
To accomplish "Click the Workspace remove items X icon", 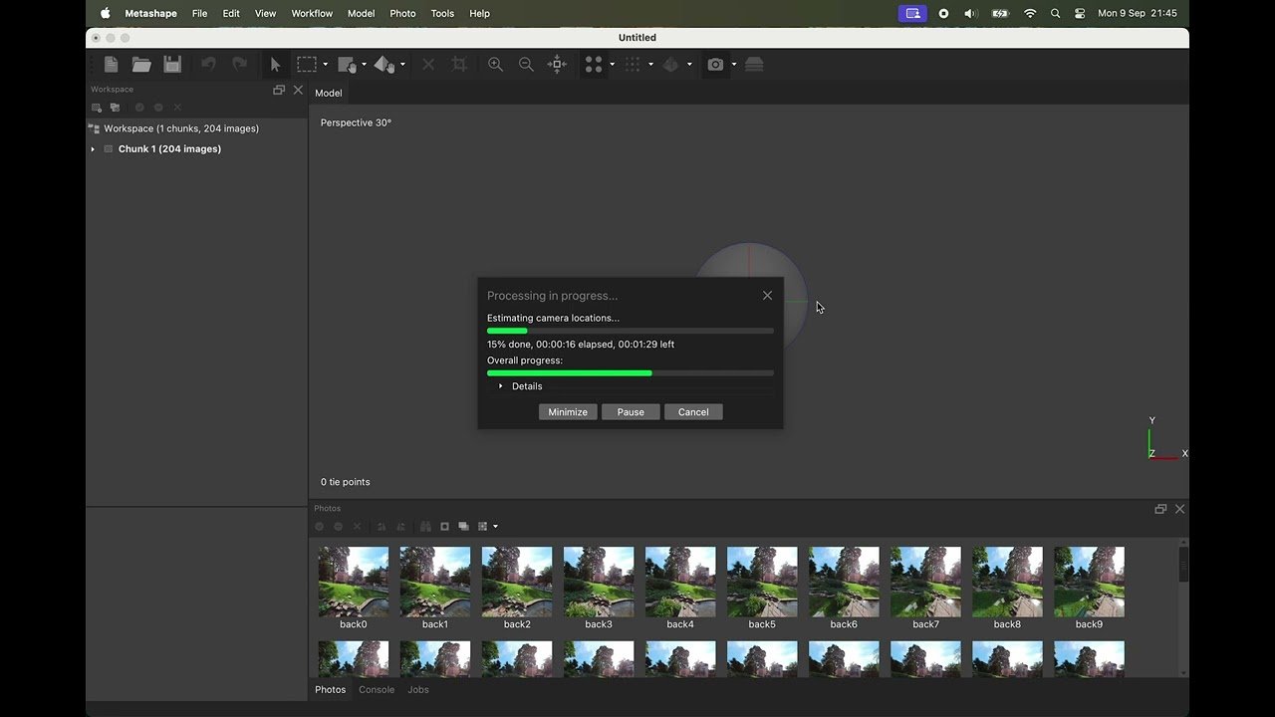I will point(177,108).
